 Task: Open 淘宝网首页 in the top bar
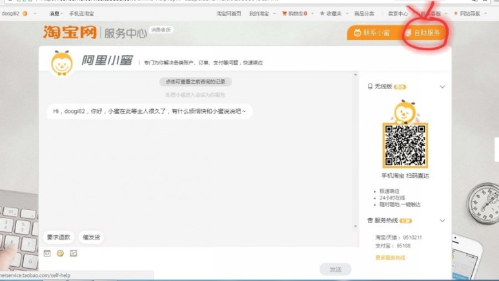pos(229,14)
